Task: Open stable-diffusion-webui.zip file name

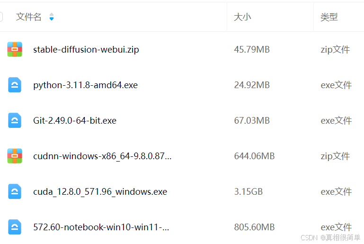Action: 86,49
